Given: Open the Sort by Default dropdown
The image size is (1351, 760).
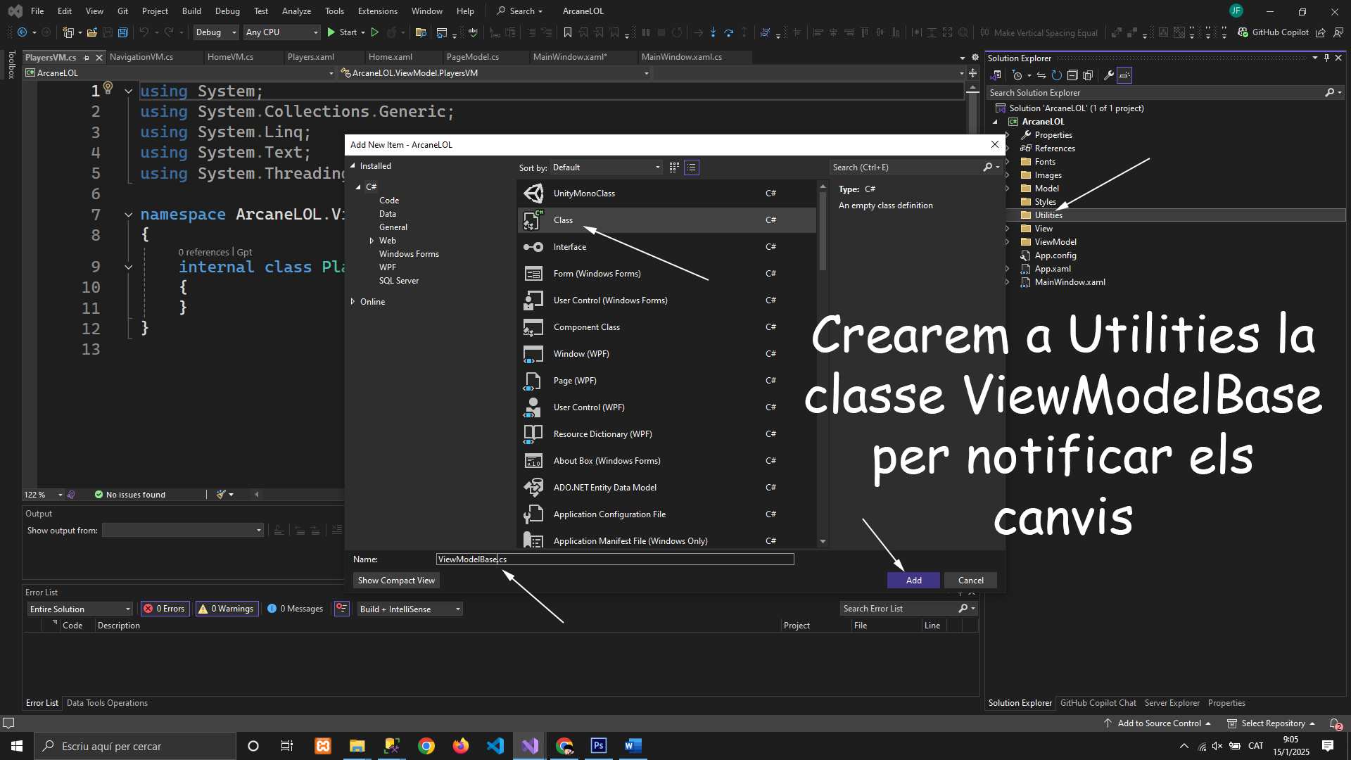Looking at the screenshot, I should 606,167.
